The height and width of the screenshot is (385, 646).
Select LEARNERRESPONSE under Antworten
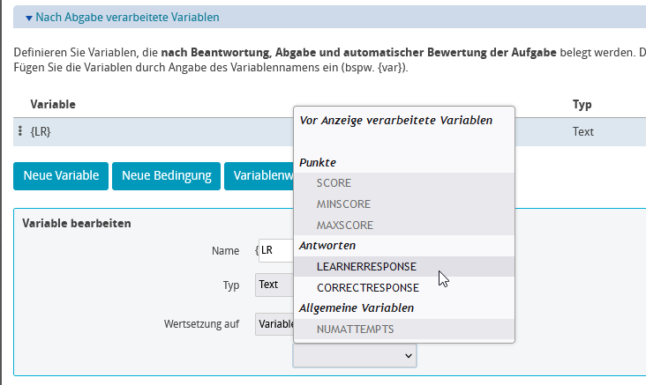click(365, 266)
